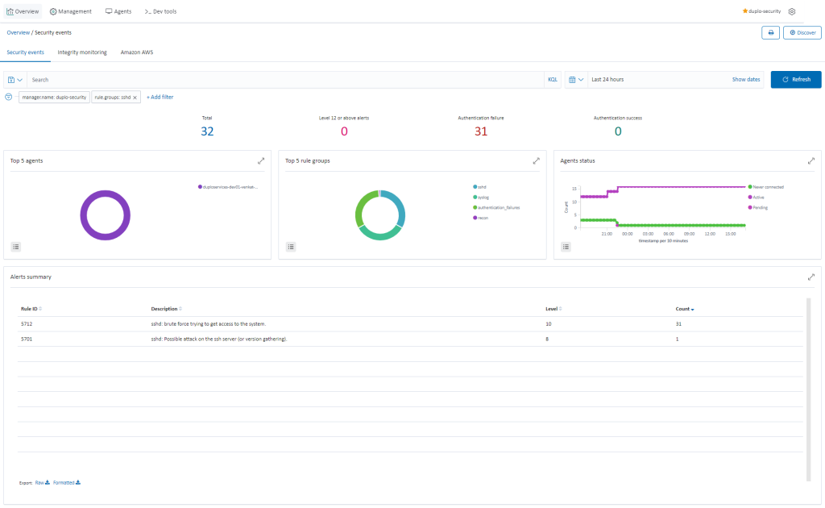The height and width of the screenshot is (508, 825).
Task: Expand the Top 5 agents chart
Action: (x=261, y=161)
